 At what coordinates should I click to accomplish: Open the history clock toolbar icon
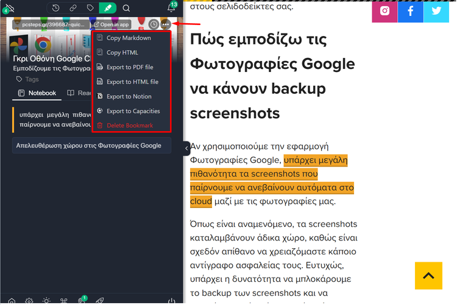55,8
